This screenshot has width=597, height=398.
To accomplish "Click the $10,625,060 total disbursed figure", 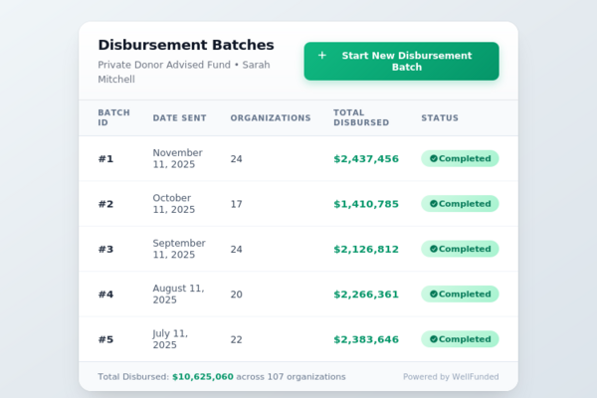I will coord(203,377).
